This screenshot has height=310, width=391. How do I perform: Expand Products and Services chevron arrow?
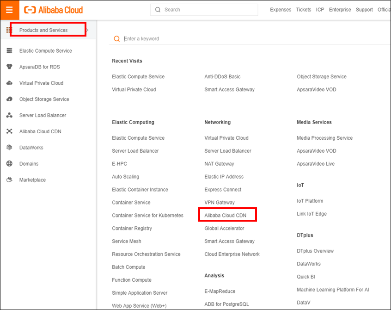coord(88,30)
